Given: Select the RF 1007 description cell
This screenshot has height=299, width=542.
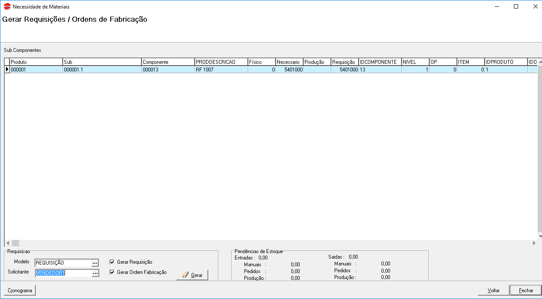Looking at the screenshot, I should pyautogui.click(x=221, y=69).
